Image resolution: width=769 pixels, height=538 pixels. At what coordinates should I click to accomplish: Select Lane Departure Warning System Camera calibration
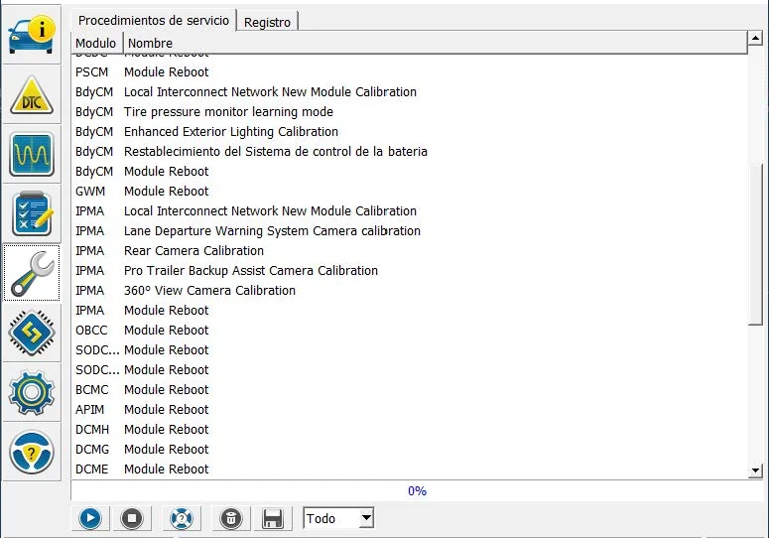coord(410,231)
